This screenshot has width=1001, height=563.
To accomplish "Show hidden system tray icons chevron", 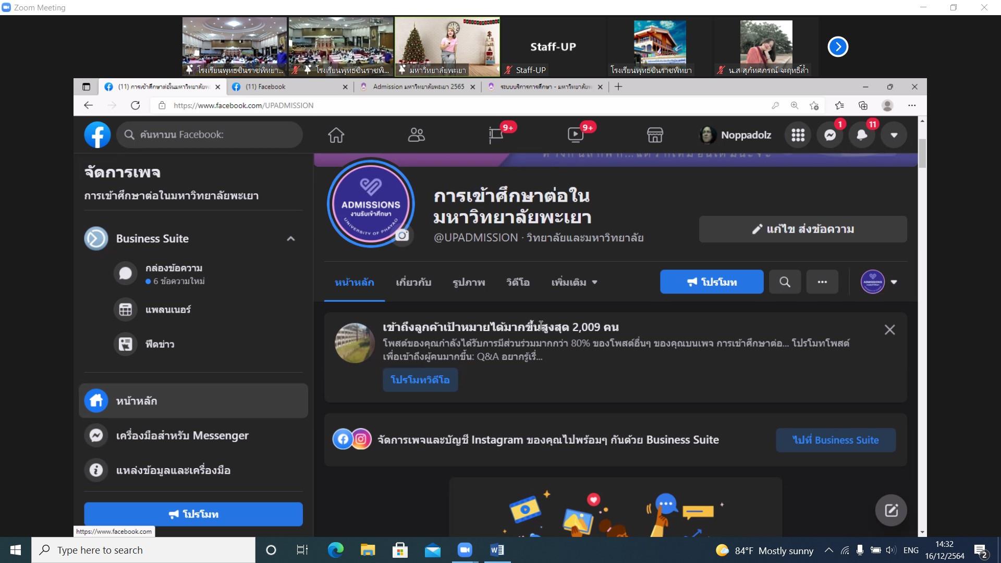I will pos(828,550).
